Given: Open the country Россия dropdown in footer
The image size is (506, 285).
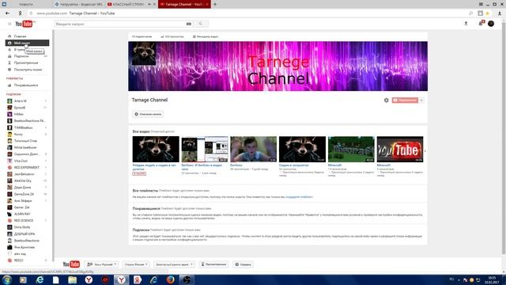Looking at the screenshot, I should 136,264.
